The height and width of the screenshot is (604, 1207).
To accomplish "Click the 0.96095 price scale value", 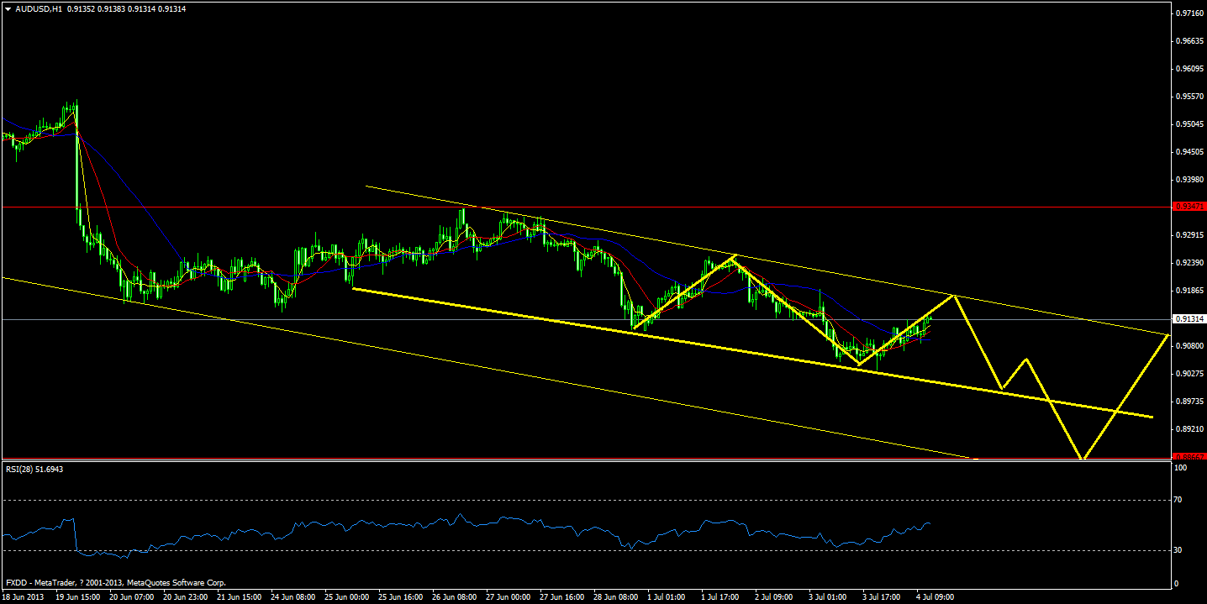I will click(1189, 69).
